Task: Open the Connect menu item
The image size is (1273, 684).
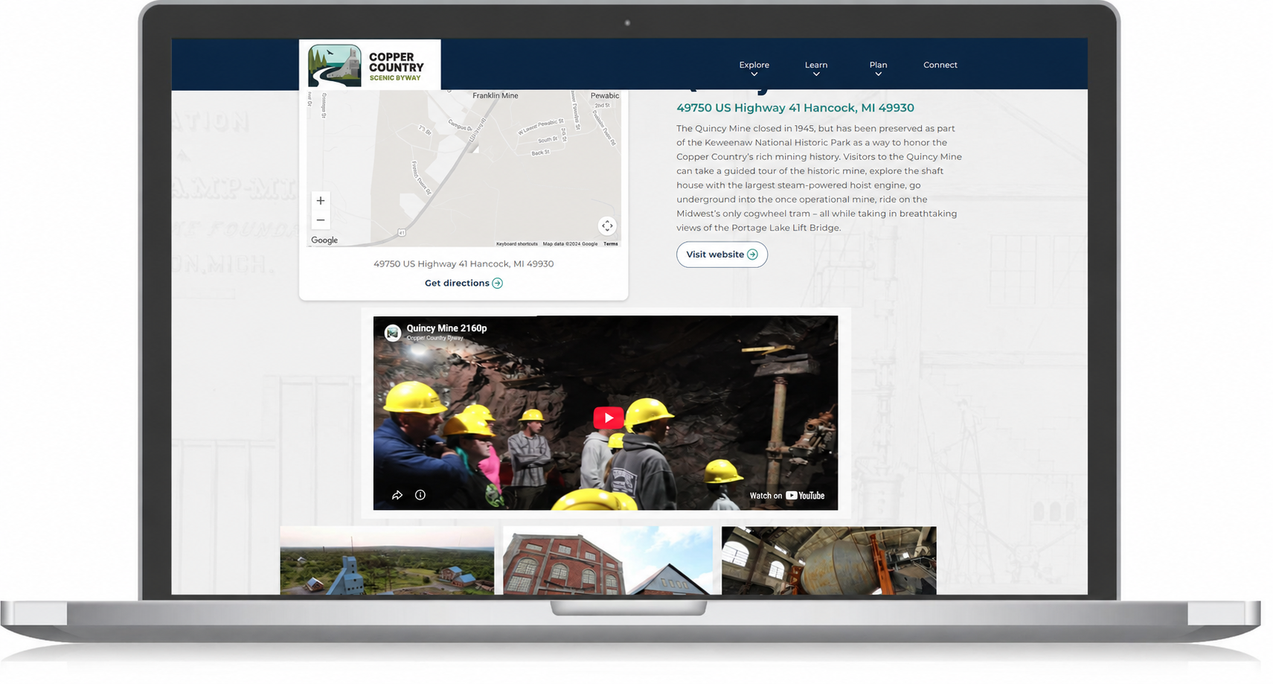Action: point(940,65)
